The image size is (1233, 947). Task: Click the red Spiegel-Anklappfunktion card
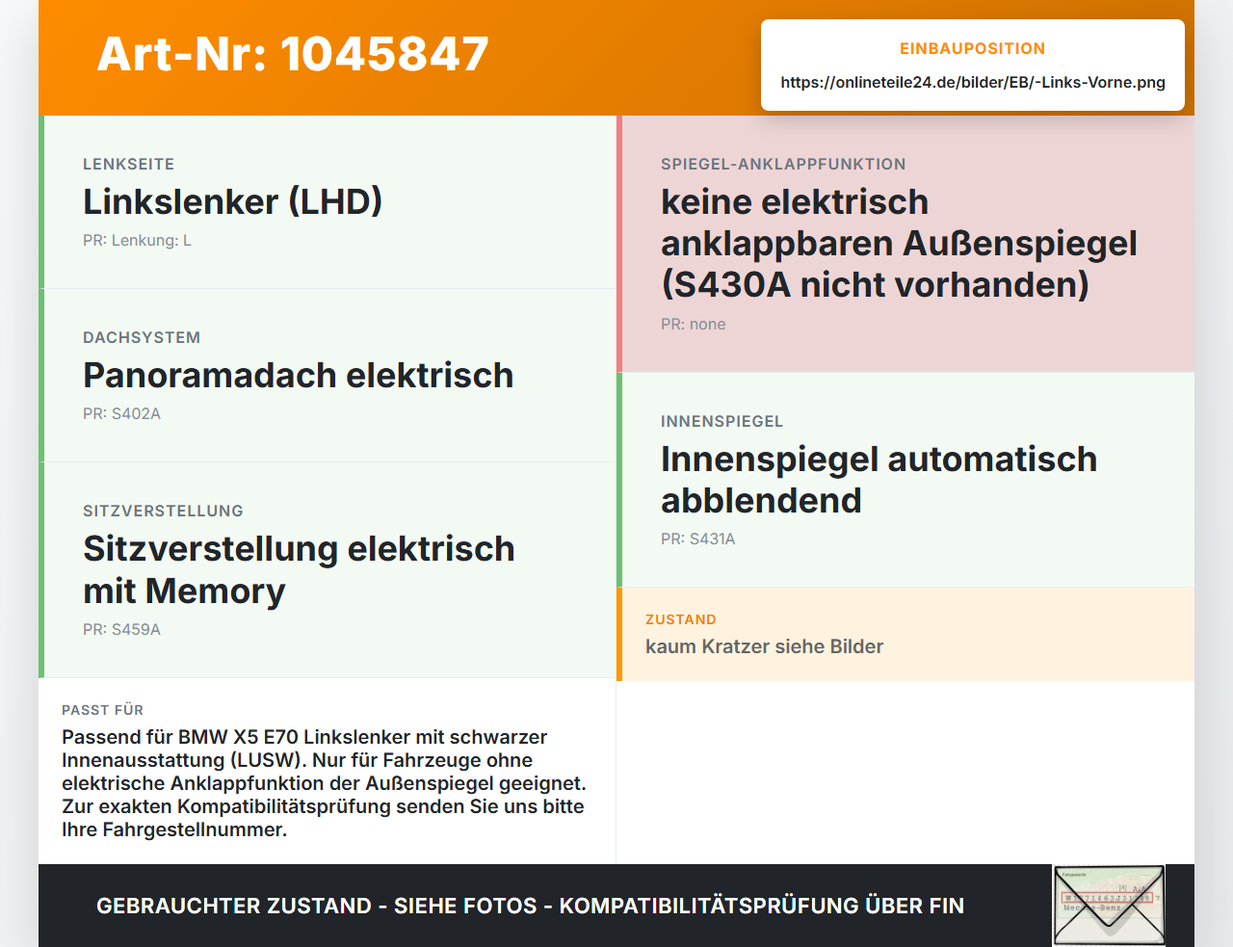tap(905, 244)
